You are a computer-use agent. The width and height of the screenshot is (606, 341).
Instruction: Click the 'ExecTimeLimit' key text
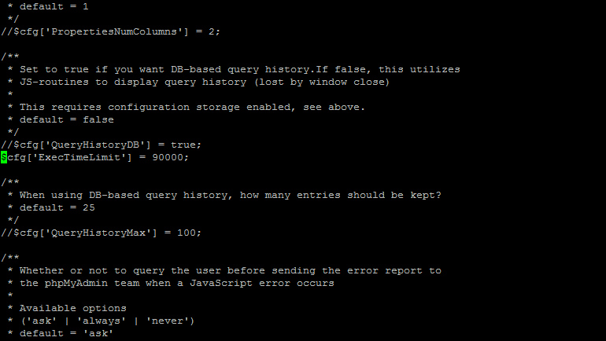(x=79, y=157)
